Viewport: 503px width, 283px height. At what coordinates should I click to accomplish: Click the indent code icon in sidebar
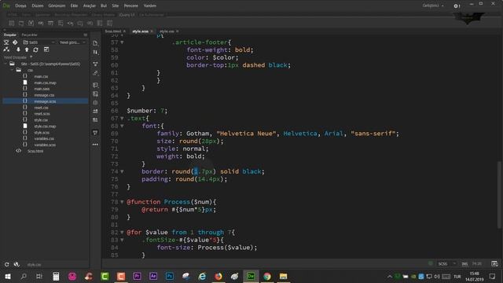click(95, 111)
